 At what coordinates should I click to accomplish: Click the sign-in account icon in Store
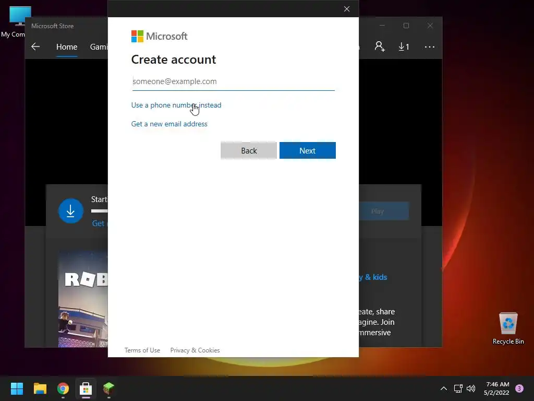[x=380, y=46]
